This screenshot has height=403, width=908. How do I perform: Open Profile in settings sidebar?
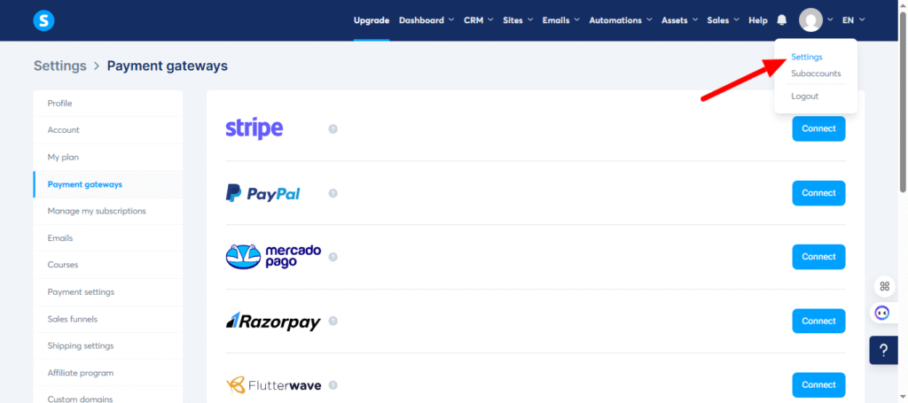pos(107,104)
